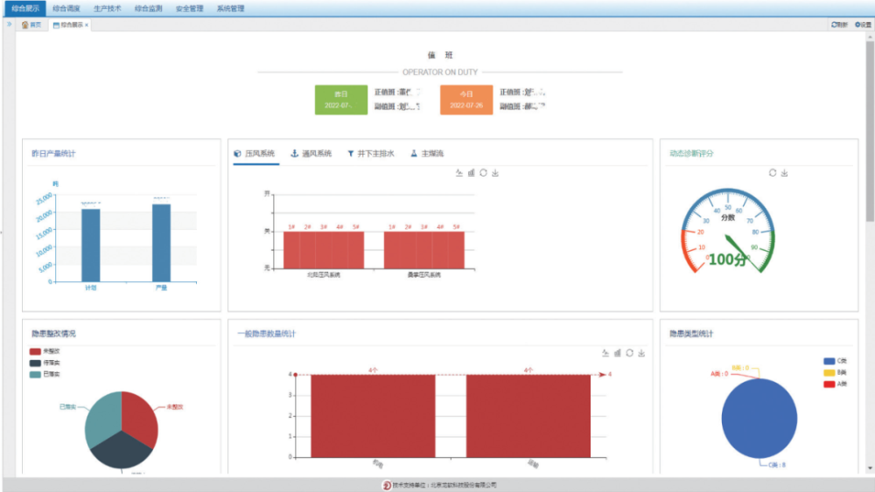Select the 主煤流 tab

click(427, 154)
